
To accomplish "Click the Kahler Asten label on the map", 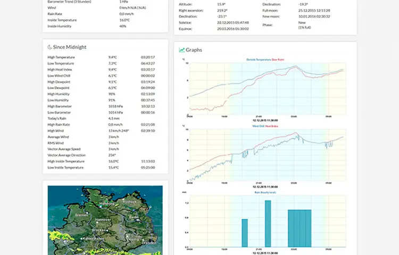I will point(94,239).
